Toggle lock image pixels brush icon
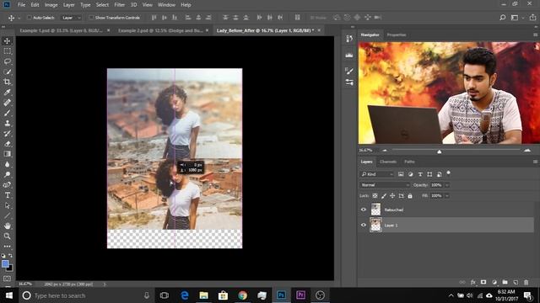The height and width of the screenshot is (303, 540). click(384, 196)
